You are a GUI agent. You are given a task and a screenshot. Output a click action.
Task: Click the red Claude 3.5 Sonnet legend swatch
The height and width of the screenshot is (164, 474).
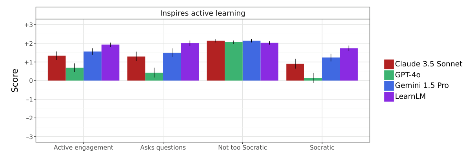pos(389,64)
